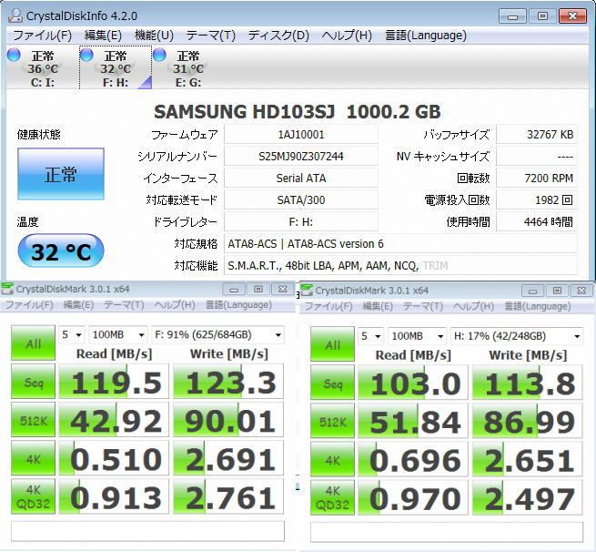Run Seq test in left CrystalDiskMark
The width and height of the screenshot is (596, 552).
33,382
